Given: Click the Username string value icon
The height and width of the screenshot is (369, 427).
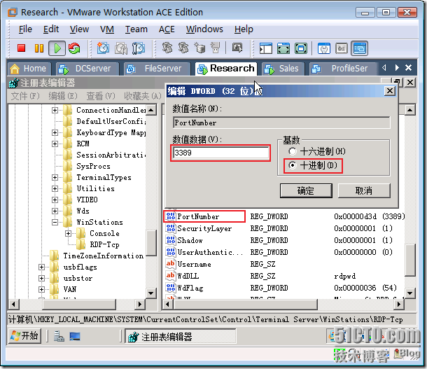Looking at the screenshot, I should pyautogui.click(x=171, y=264).
